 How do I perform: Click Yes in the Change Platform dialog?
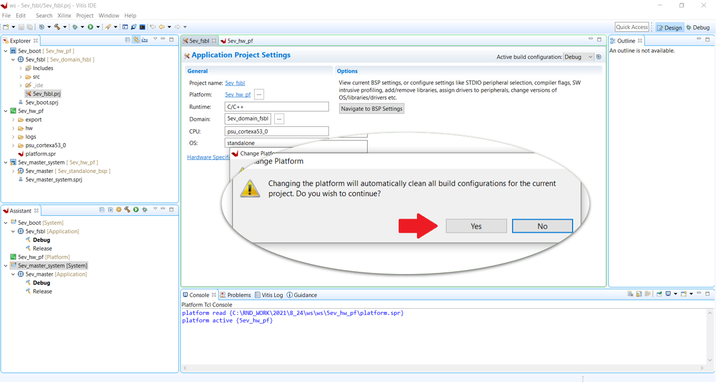[x=476, y=226]
